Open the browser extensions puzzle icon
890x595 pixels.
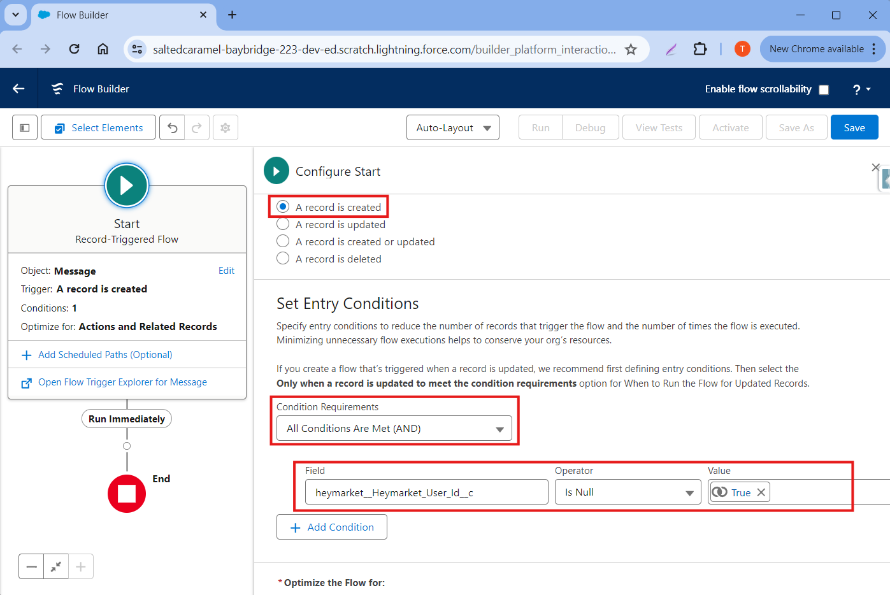point(700,49)
